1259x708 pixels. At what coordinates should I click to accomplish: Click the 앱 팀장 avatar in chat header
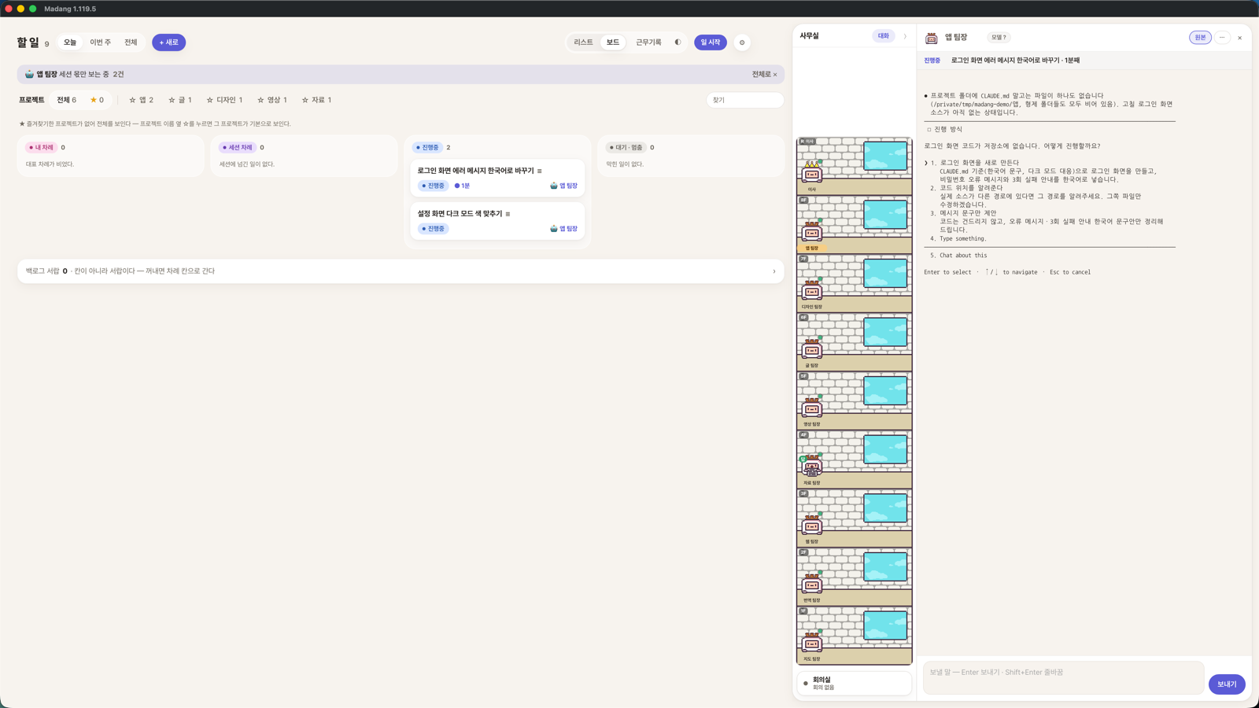point(932,38)
